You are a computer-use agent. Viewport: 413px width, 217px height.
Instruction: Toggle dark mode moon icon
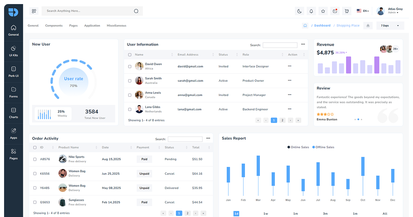point(299,11)
